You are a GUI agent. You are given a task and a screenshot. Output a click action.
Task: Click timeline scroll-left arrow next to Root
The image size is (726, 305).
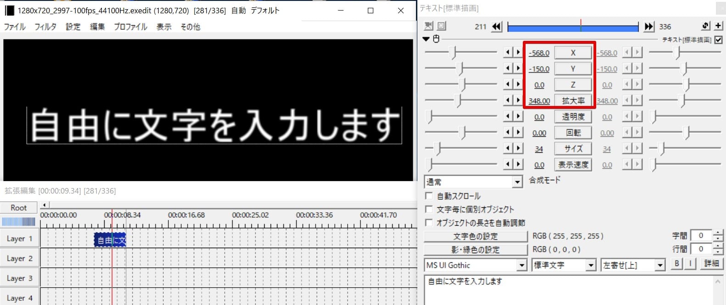(x=44, y=205)
